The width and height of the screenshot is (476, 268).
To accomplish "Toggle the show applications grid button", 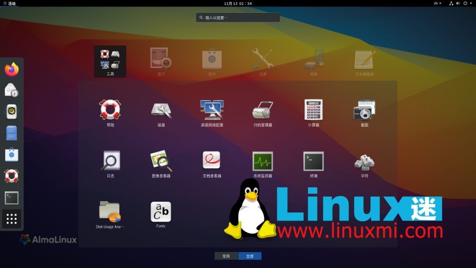I will [x=11, y=219].
